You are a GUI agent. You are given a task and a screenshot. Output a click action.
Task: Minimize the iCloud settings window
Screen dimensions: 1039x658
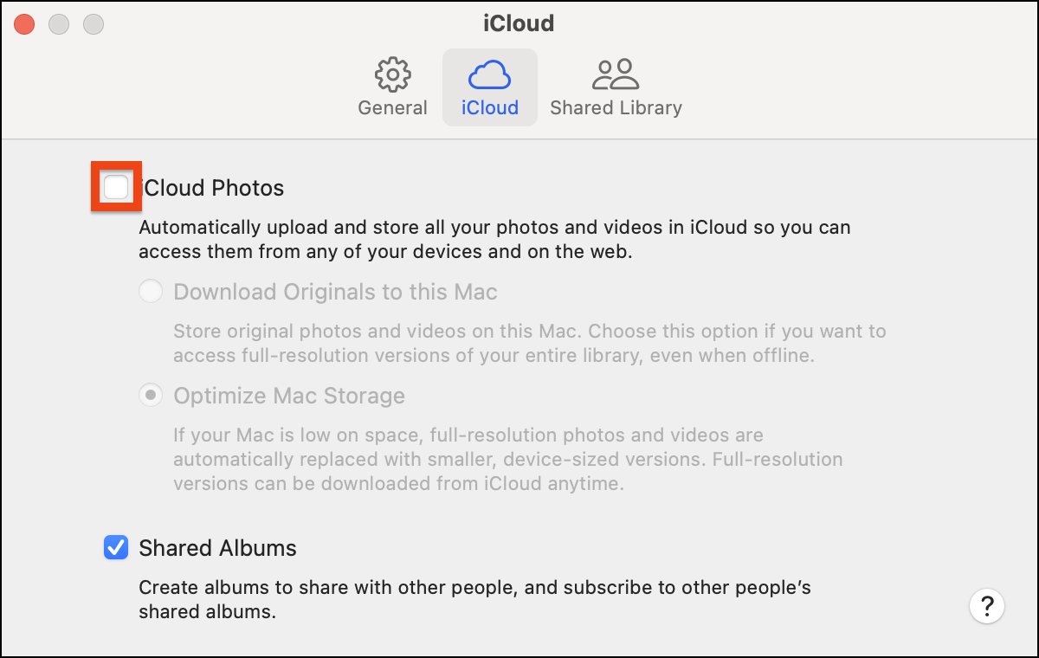[x=59, y=24]
